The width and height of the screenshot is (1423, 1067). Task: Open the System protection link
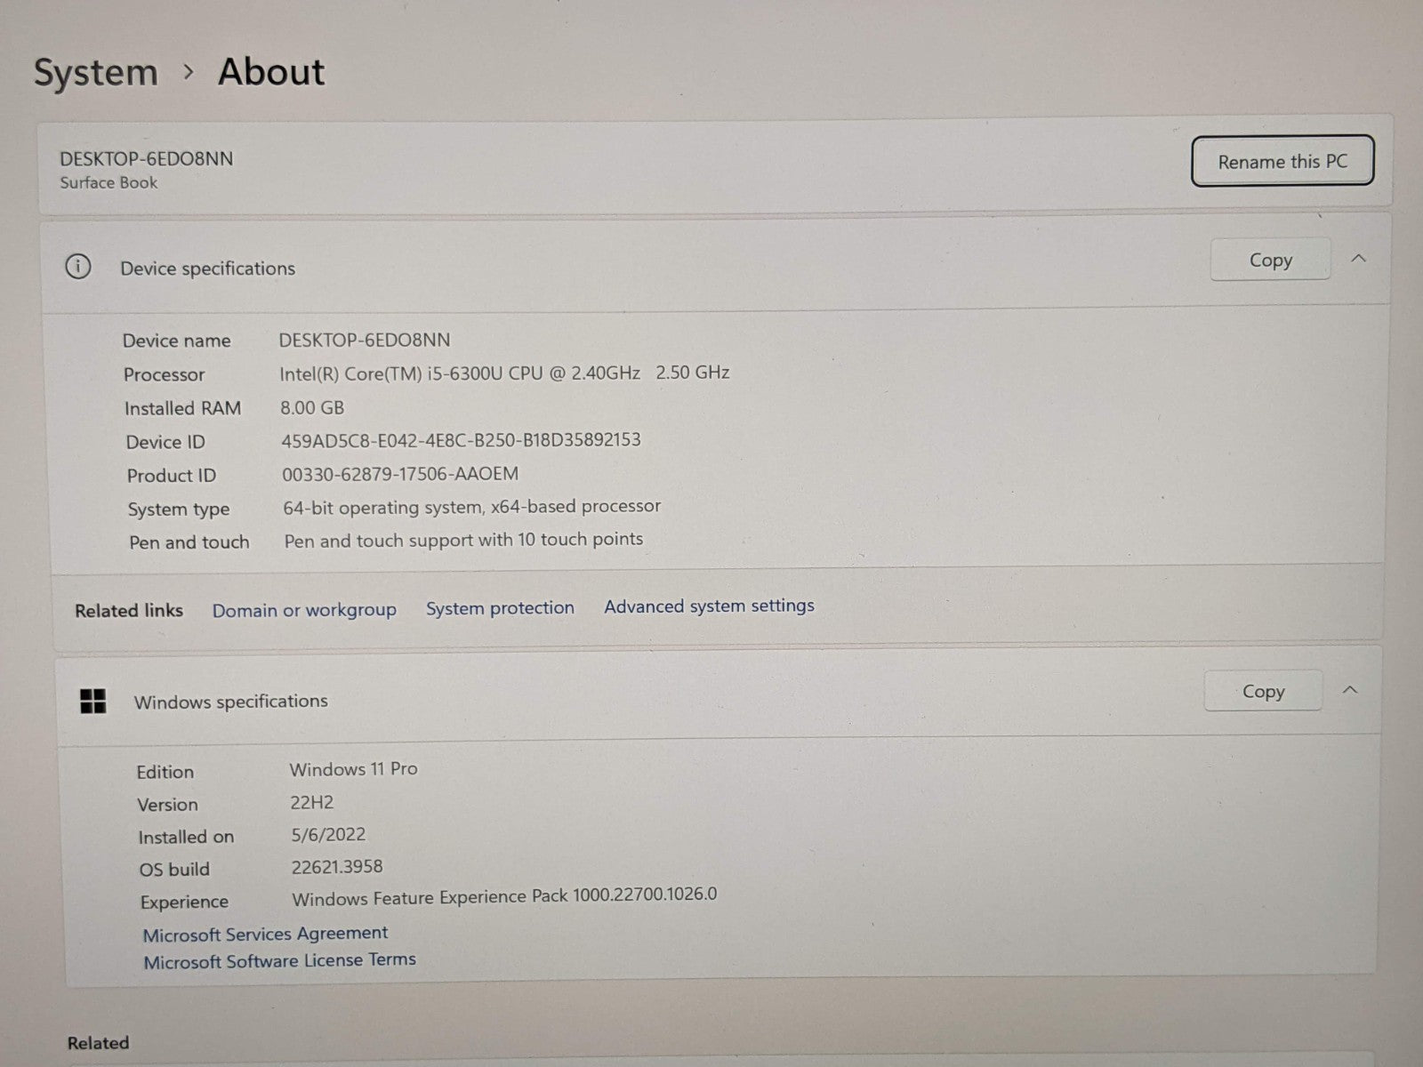[500, 608]
